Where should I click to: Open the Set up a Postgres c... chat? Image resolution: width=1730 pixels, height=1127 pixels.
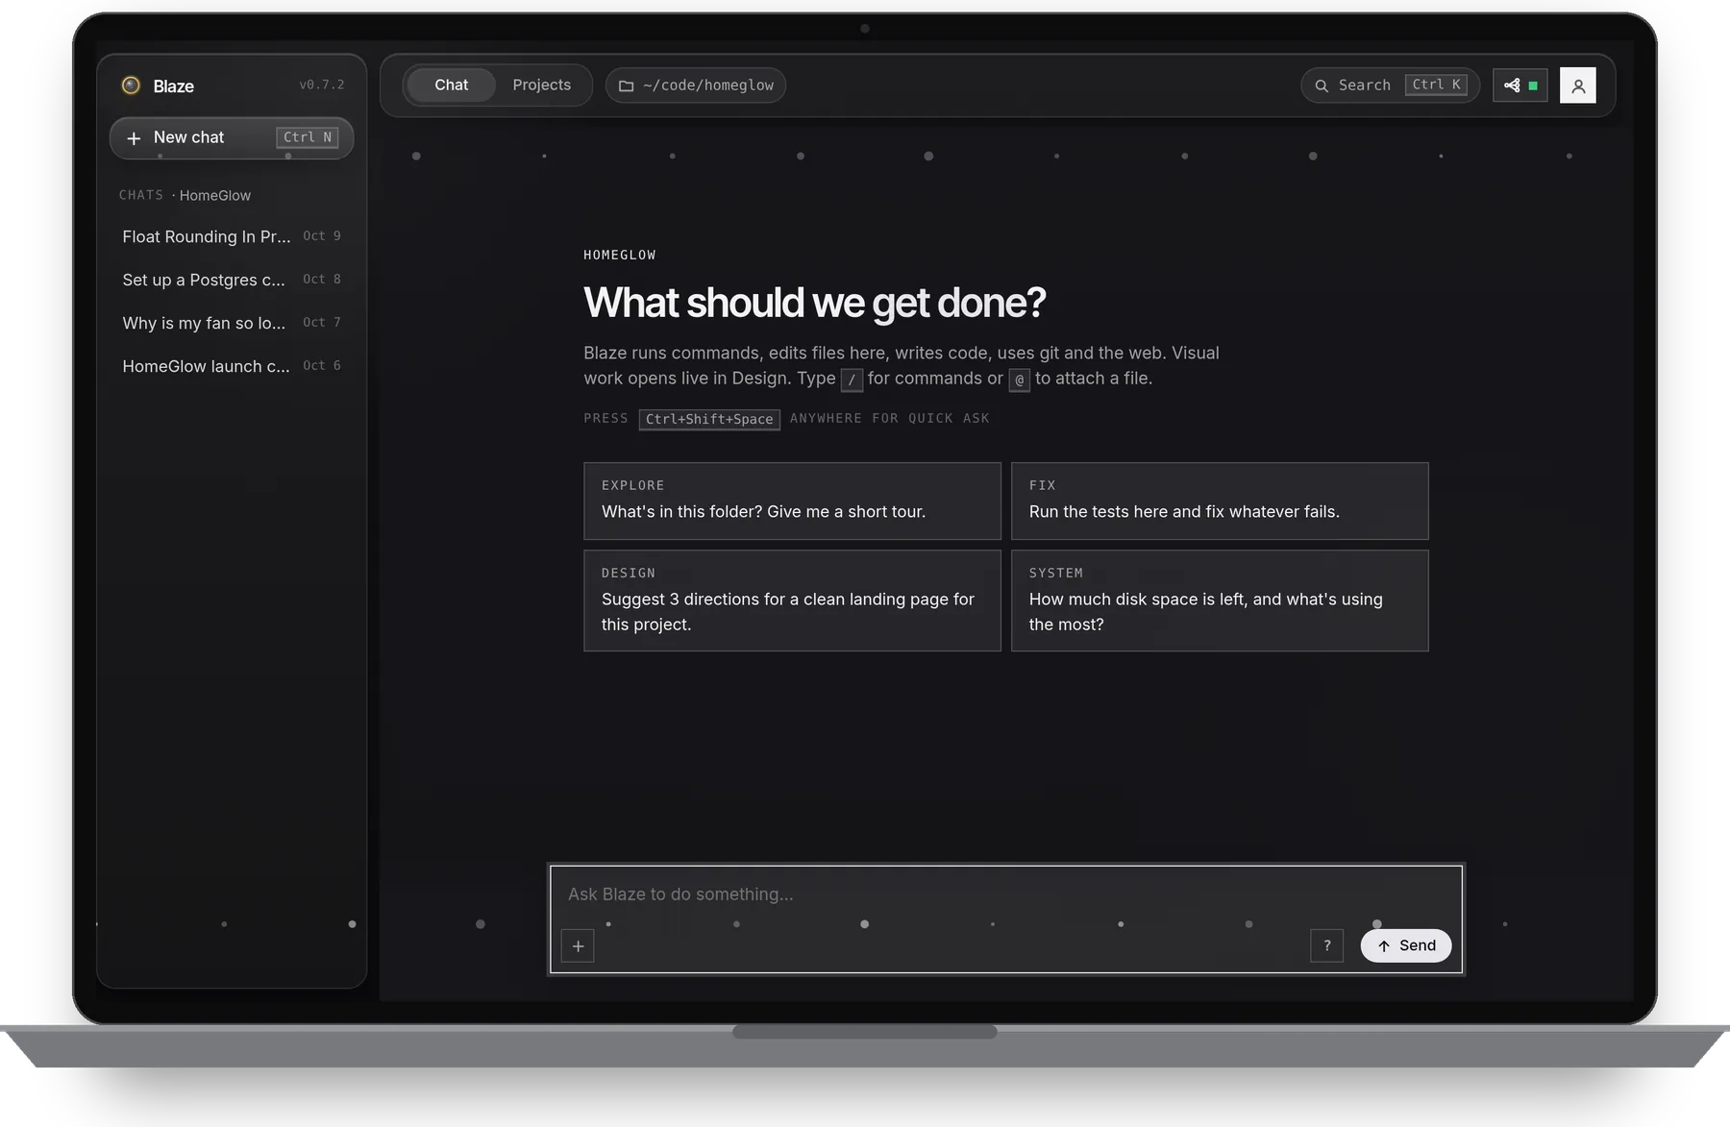[232, 280]
